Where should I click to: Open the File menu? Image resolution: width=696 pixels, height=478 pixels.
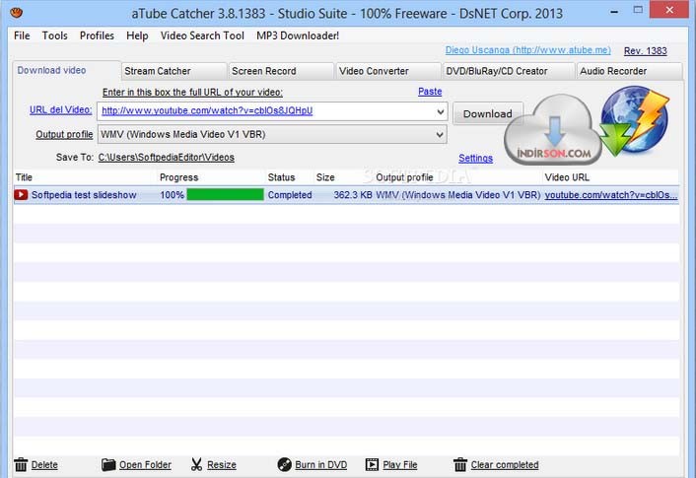pos(22,35)
